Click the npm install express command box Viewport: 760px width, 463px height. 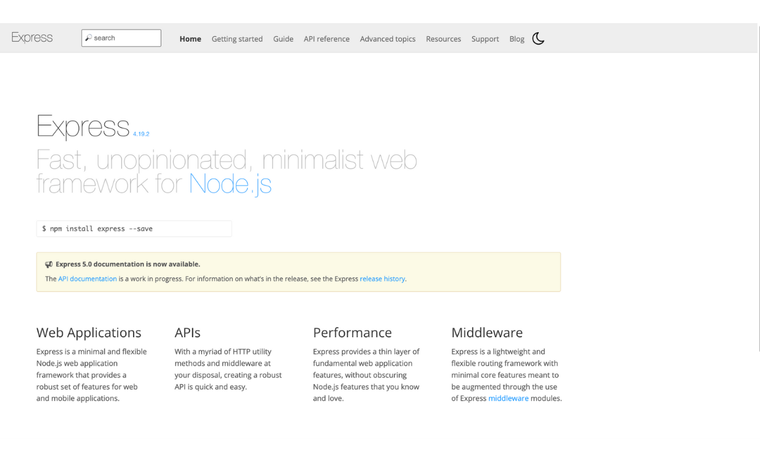[134, 229]
